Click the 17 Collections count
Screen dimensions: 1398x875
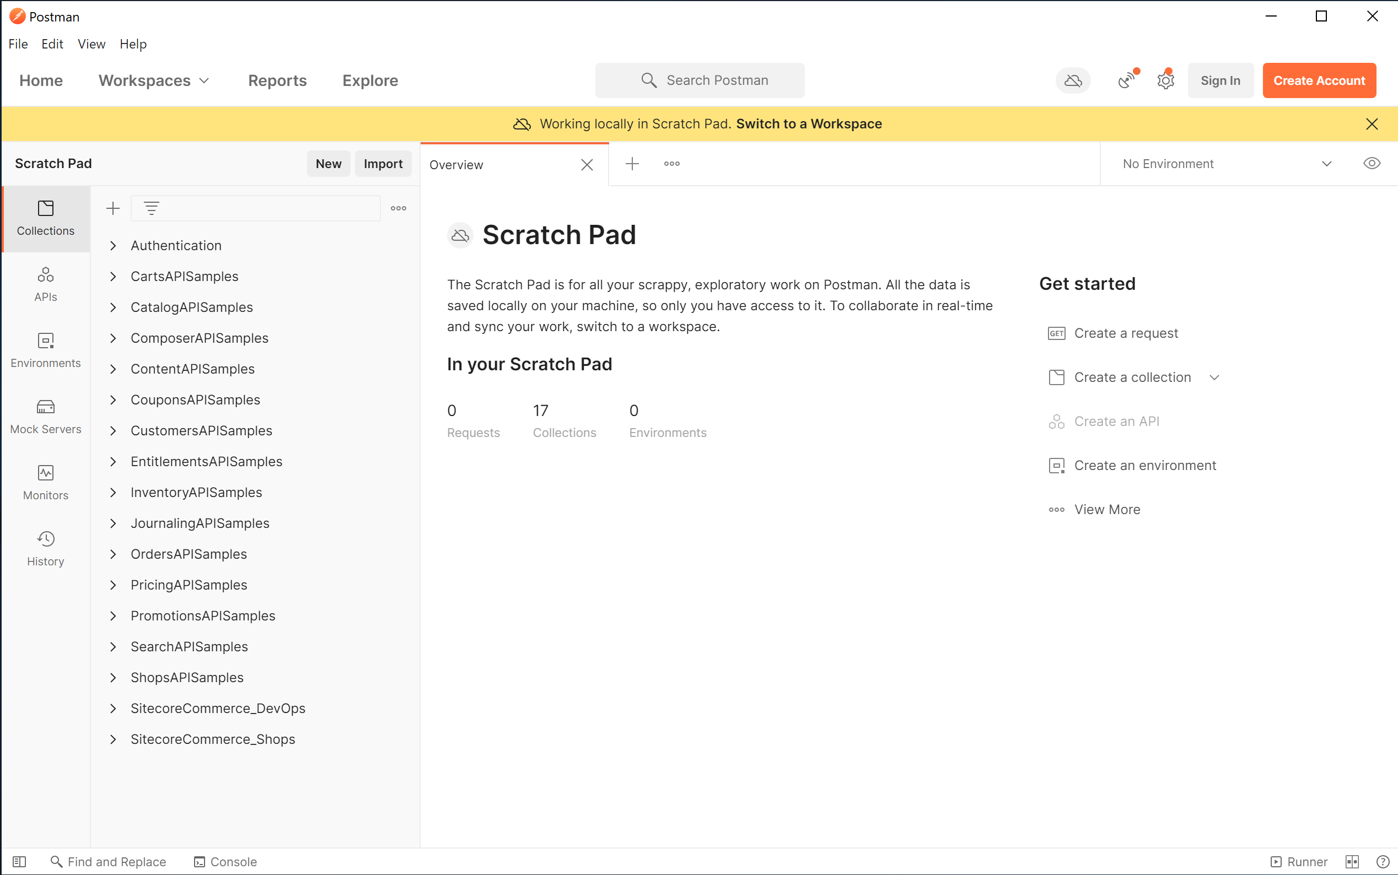pyautogui.click(x=564, y=422)
